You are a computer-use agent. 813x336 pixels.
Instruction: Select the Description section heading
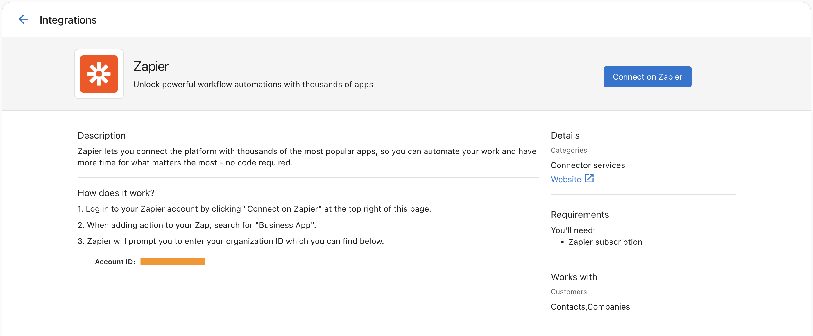[101, 135]
